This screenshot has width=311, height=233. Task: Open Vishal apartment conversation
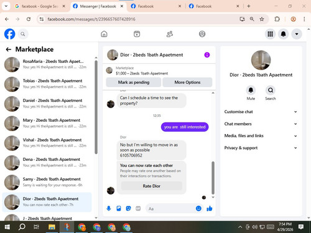point(47,143)
